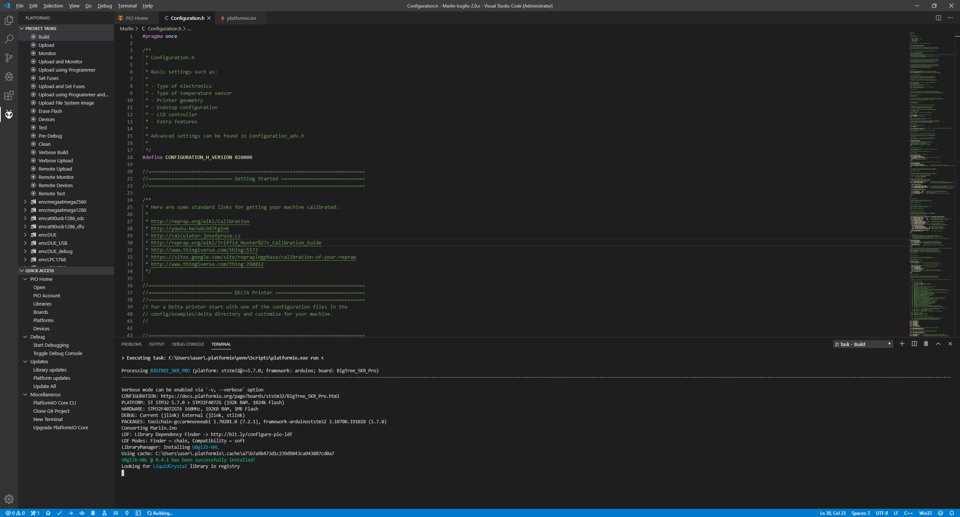Open the Source Control view
Image resolution: width=960 pixels, height=517 pixels.
[9, 58]
